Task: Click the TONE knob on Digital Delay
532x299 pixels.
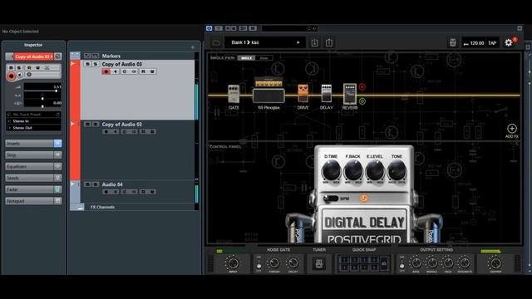Action: (397, 170)
